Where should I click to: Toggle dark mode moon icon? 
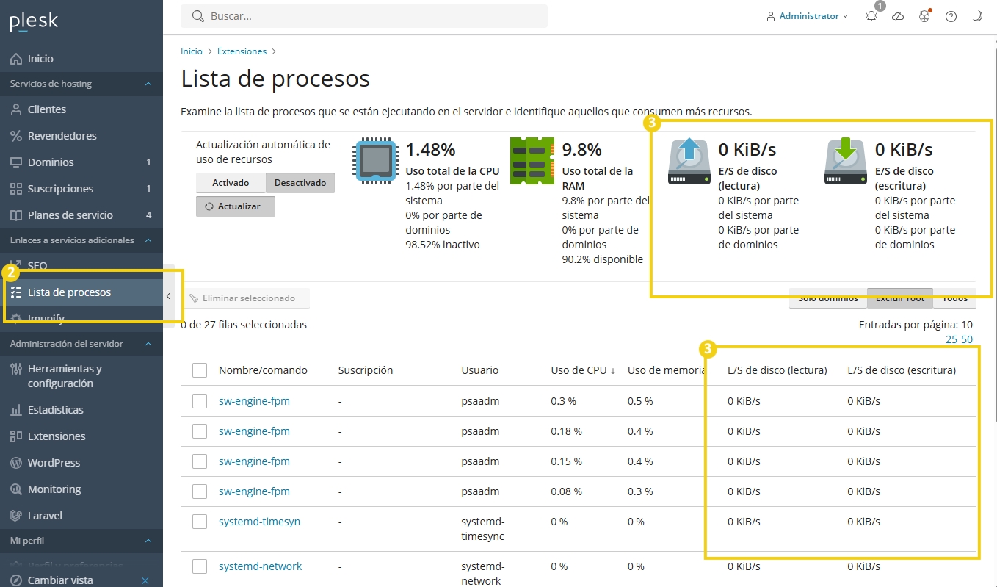(977, 16)
